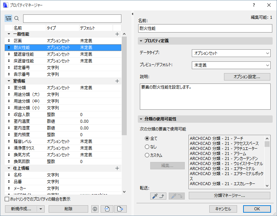
Task: Click the reorder handle of 区画 row
Action: tap(9, 41)
